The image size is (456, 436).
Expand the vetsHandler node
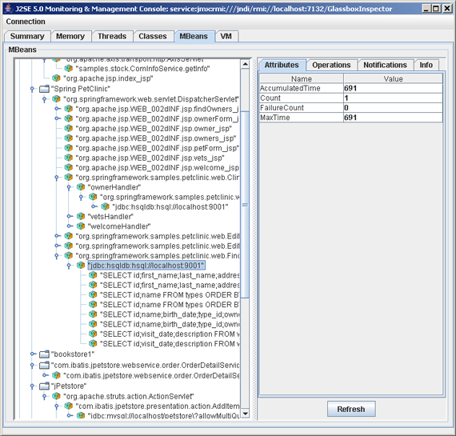[70, 217]
